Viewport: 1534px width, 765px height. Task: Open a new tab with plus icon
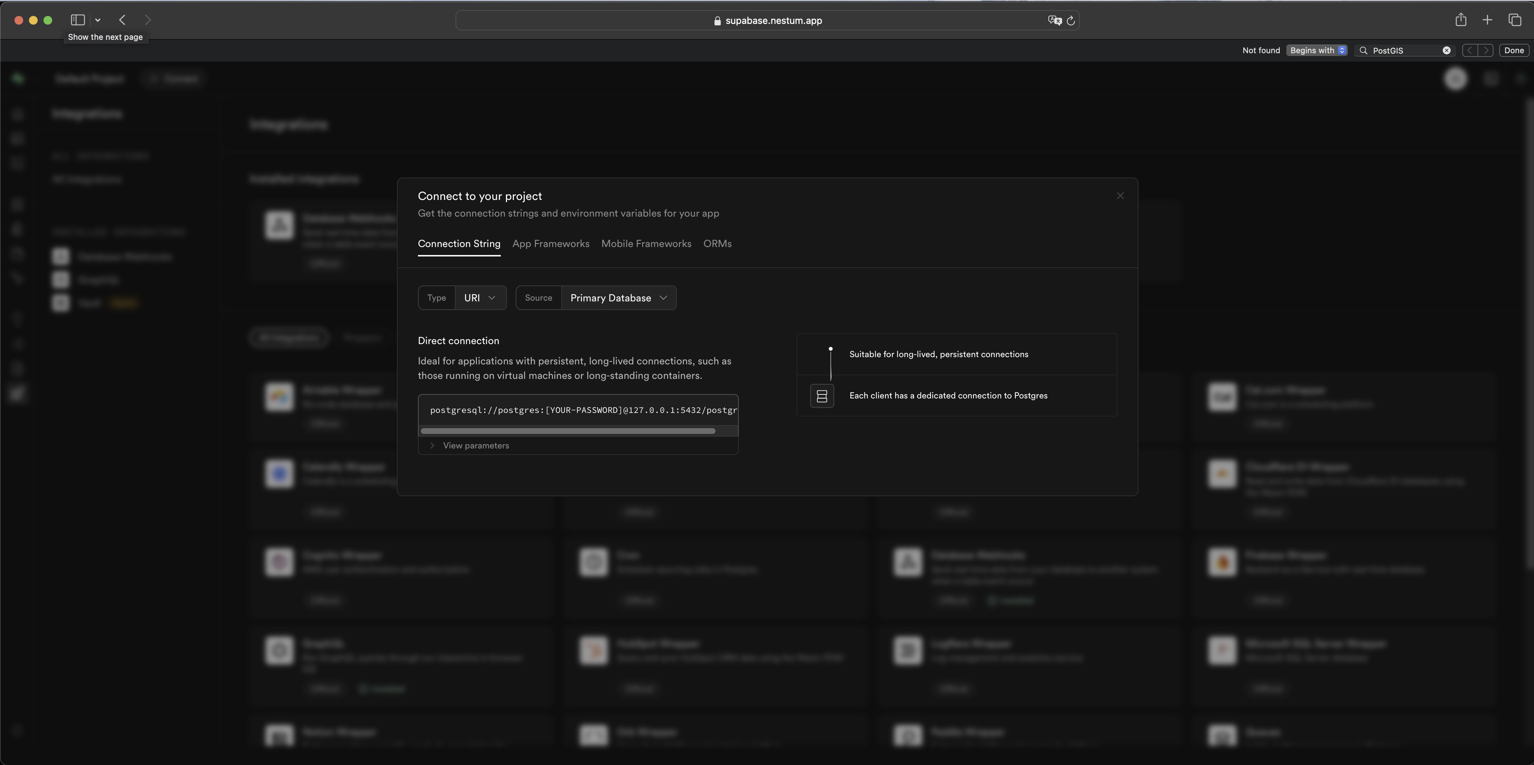click(x=1487, y=20)
